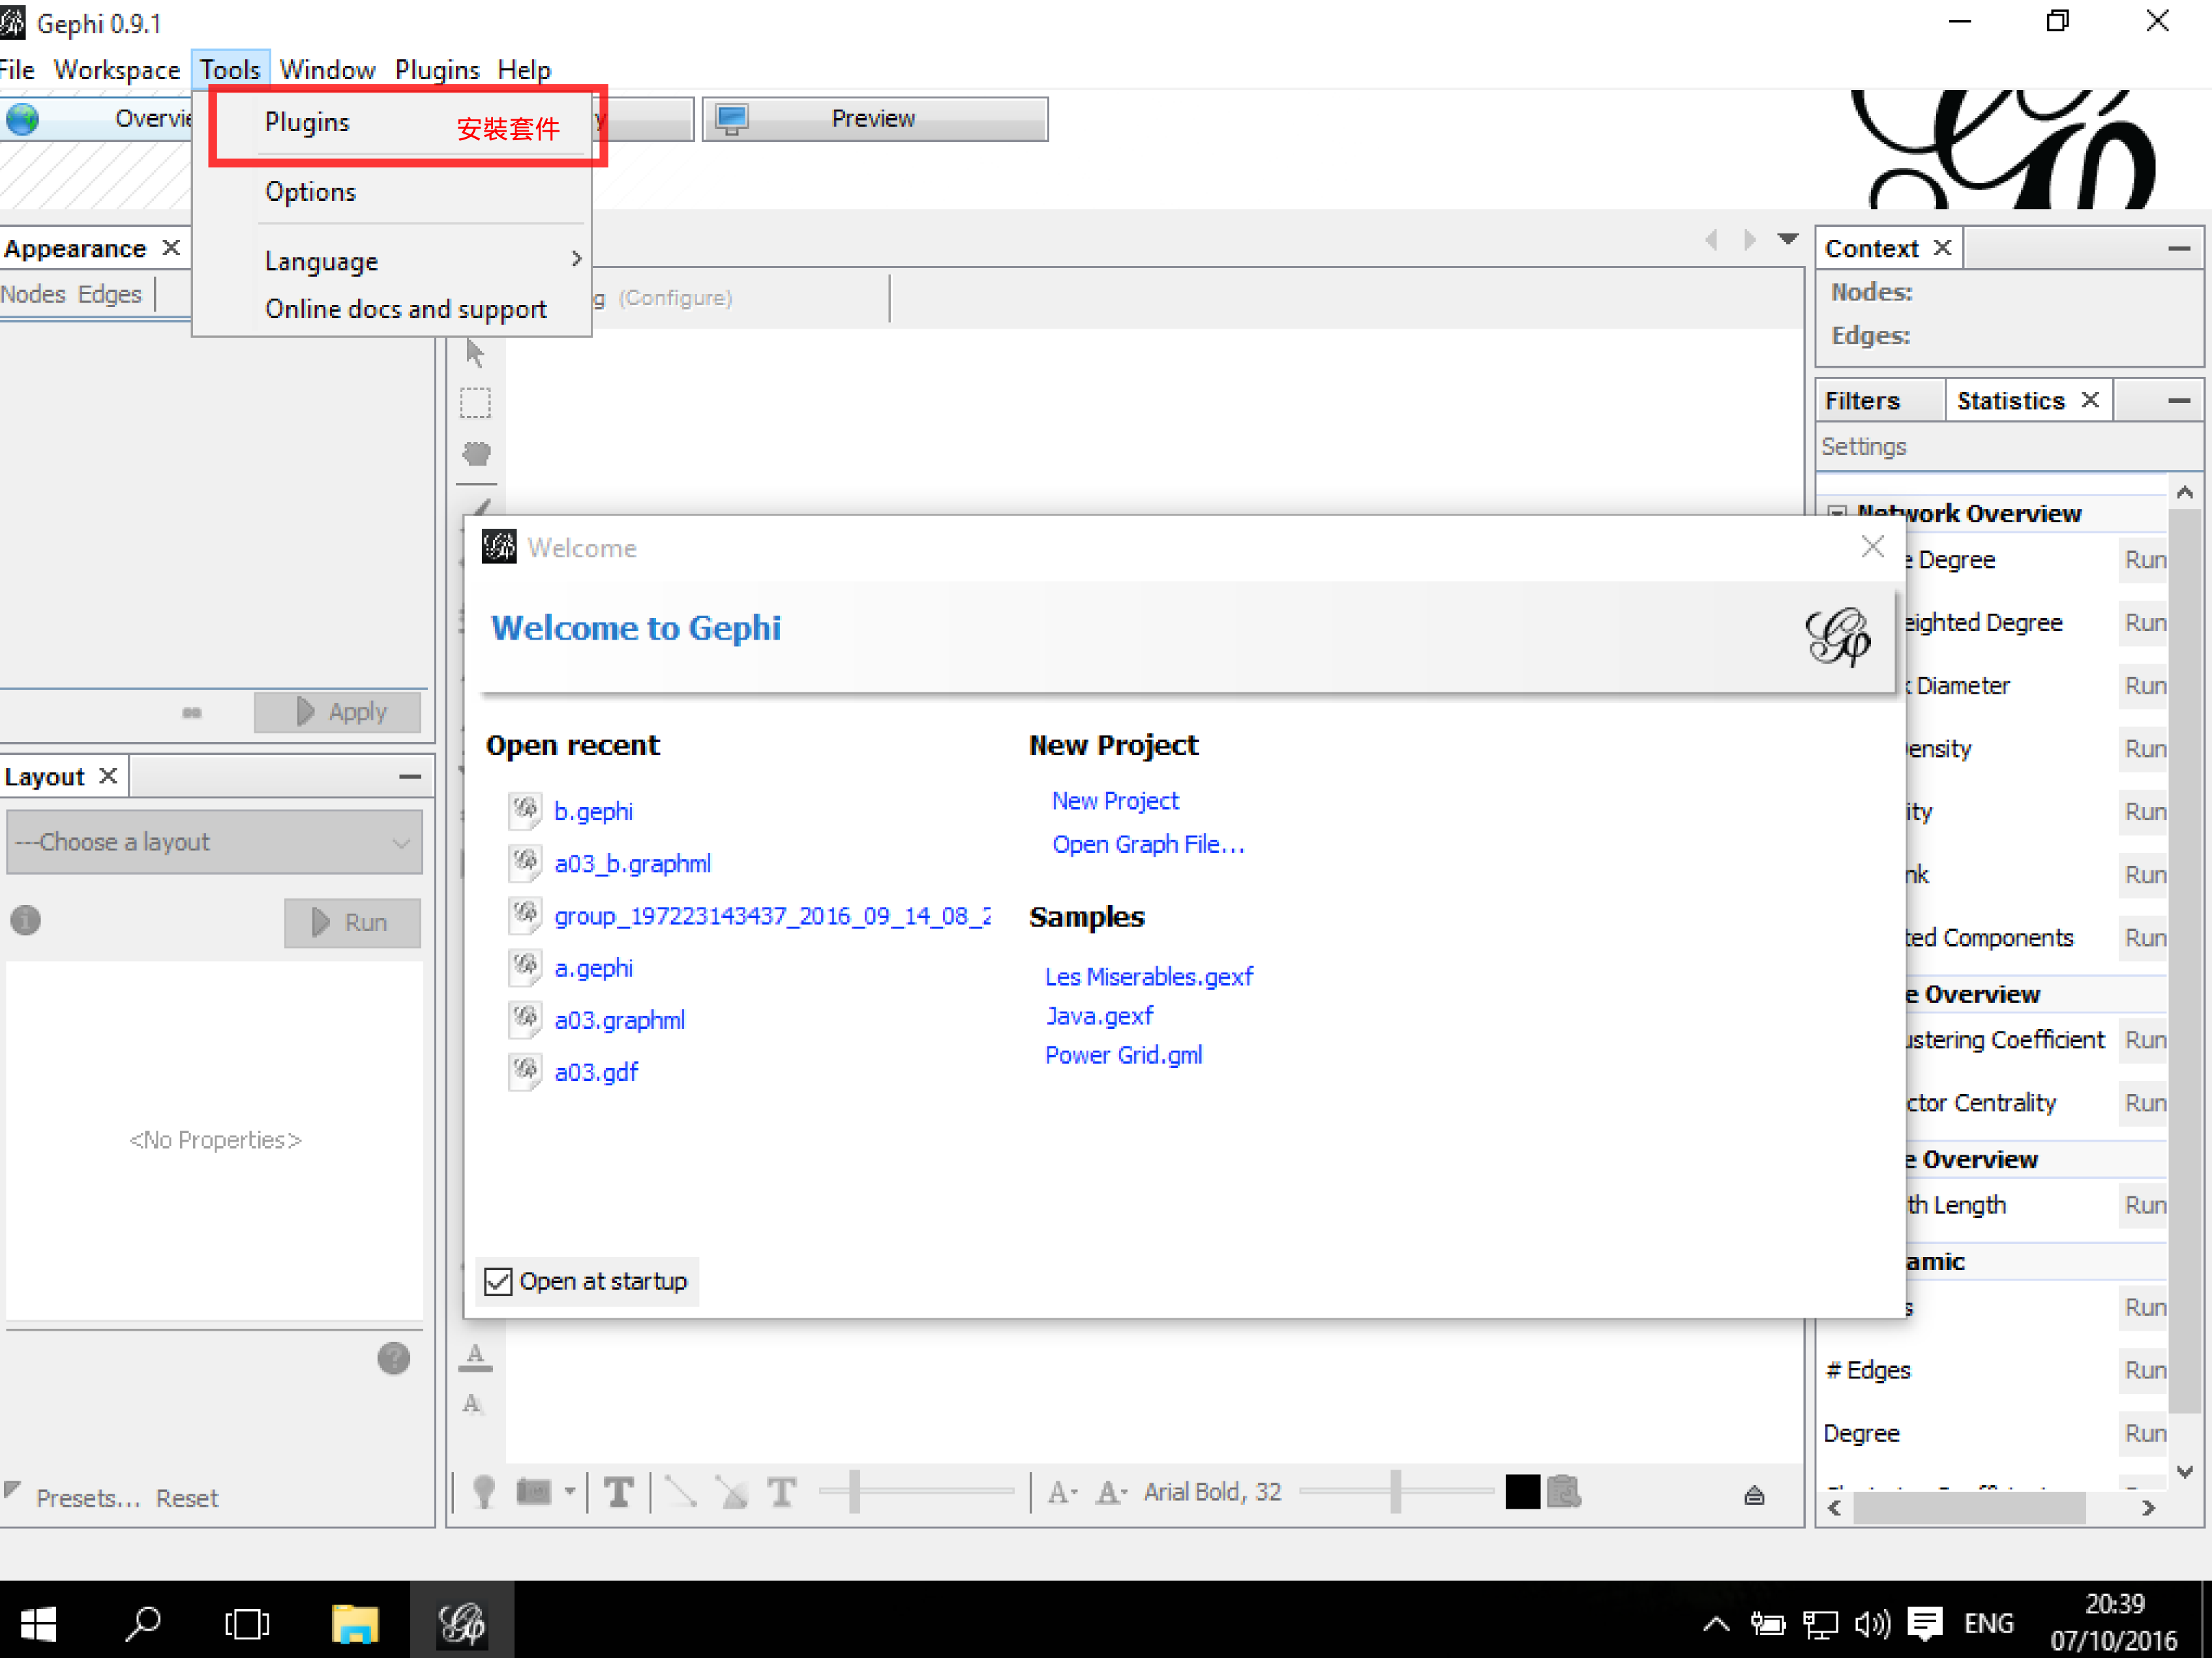Toggle show edge labels T icon
Image resolution: width=2212 pixels, height=1658 pixels.
[781, 1492]
